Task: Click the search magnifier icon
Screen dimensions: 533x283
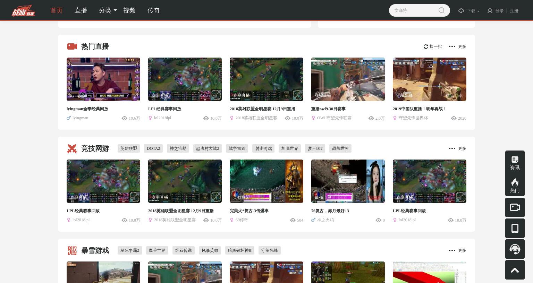Action: click(x=441, y=10)
